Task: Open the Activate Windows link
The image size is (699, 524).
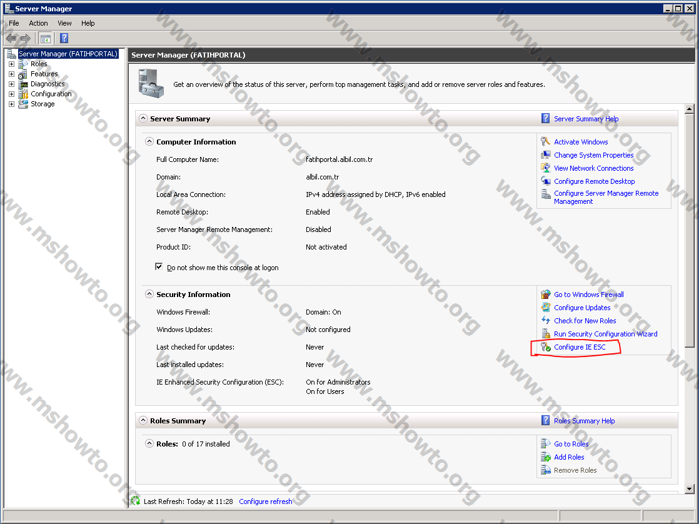Action: 581,142
